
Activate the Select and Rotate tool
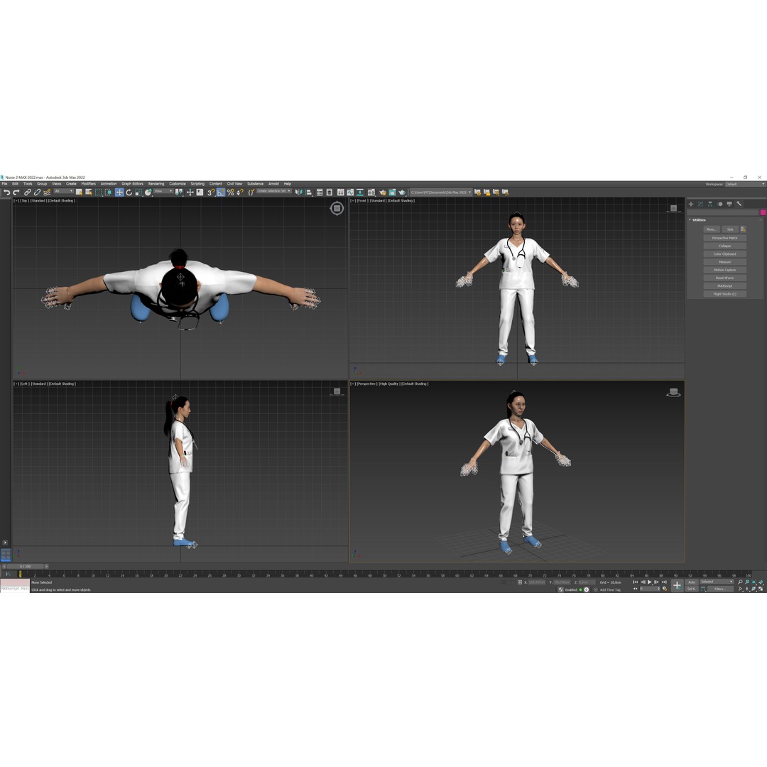click(129, 192)
